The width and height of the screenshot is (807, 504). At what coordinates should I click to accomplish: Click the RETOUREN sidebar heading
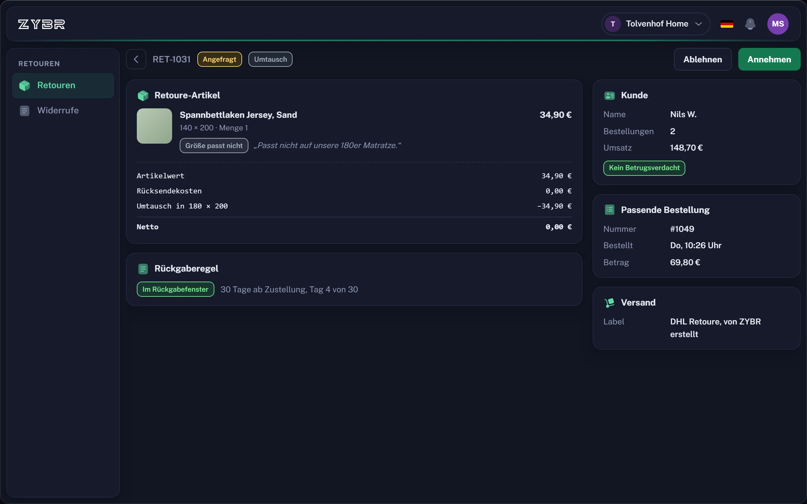(39, 64)
